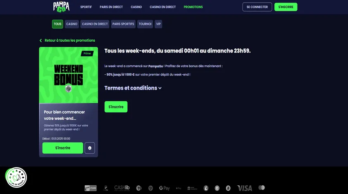Click Retour à toutes les promotions link
Screen dimensions: 348x194
(70, 40)
